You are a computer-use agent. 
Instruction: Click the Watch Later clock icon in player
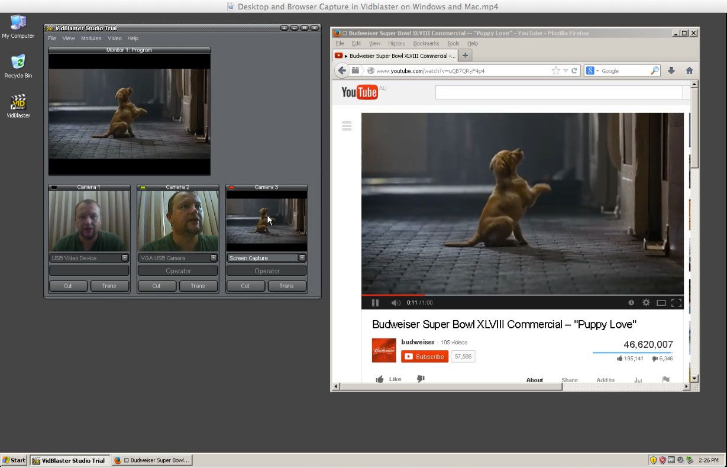(x=631, y=302)
